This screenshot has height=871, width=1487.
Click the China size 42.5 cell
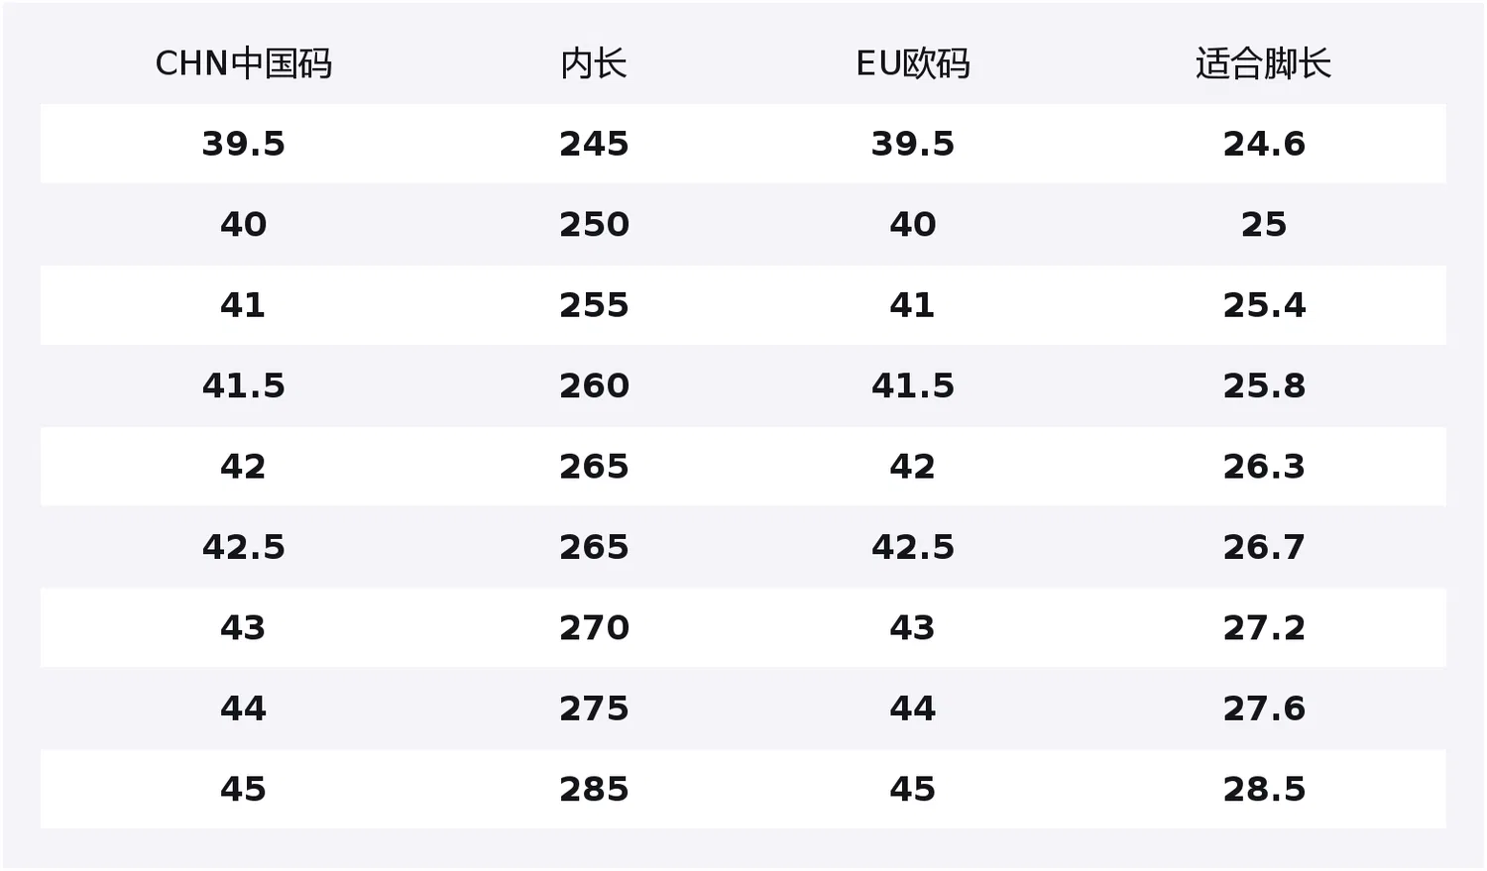[243, 547]
